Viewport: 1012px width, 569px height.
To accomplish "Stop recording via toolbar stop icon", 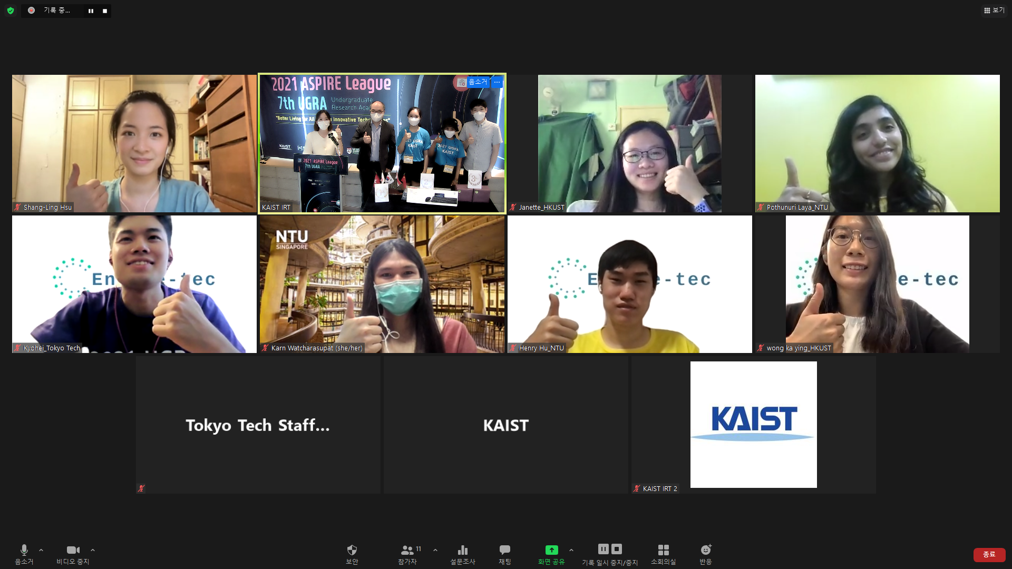I will 617,549.
